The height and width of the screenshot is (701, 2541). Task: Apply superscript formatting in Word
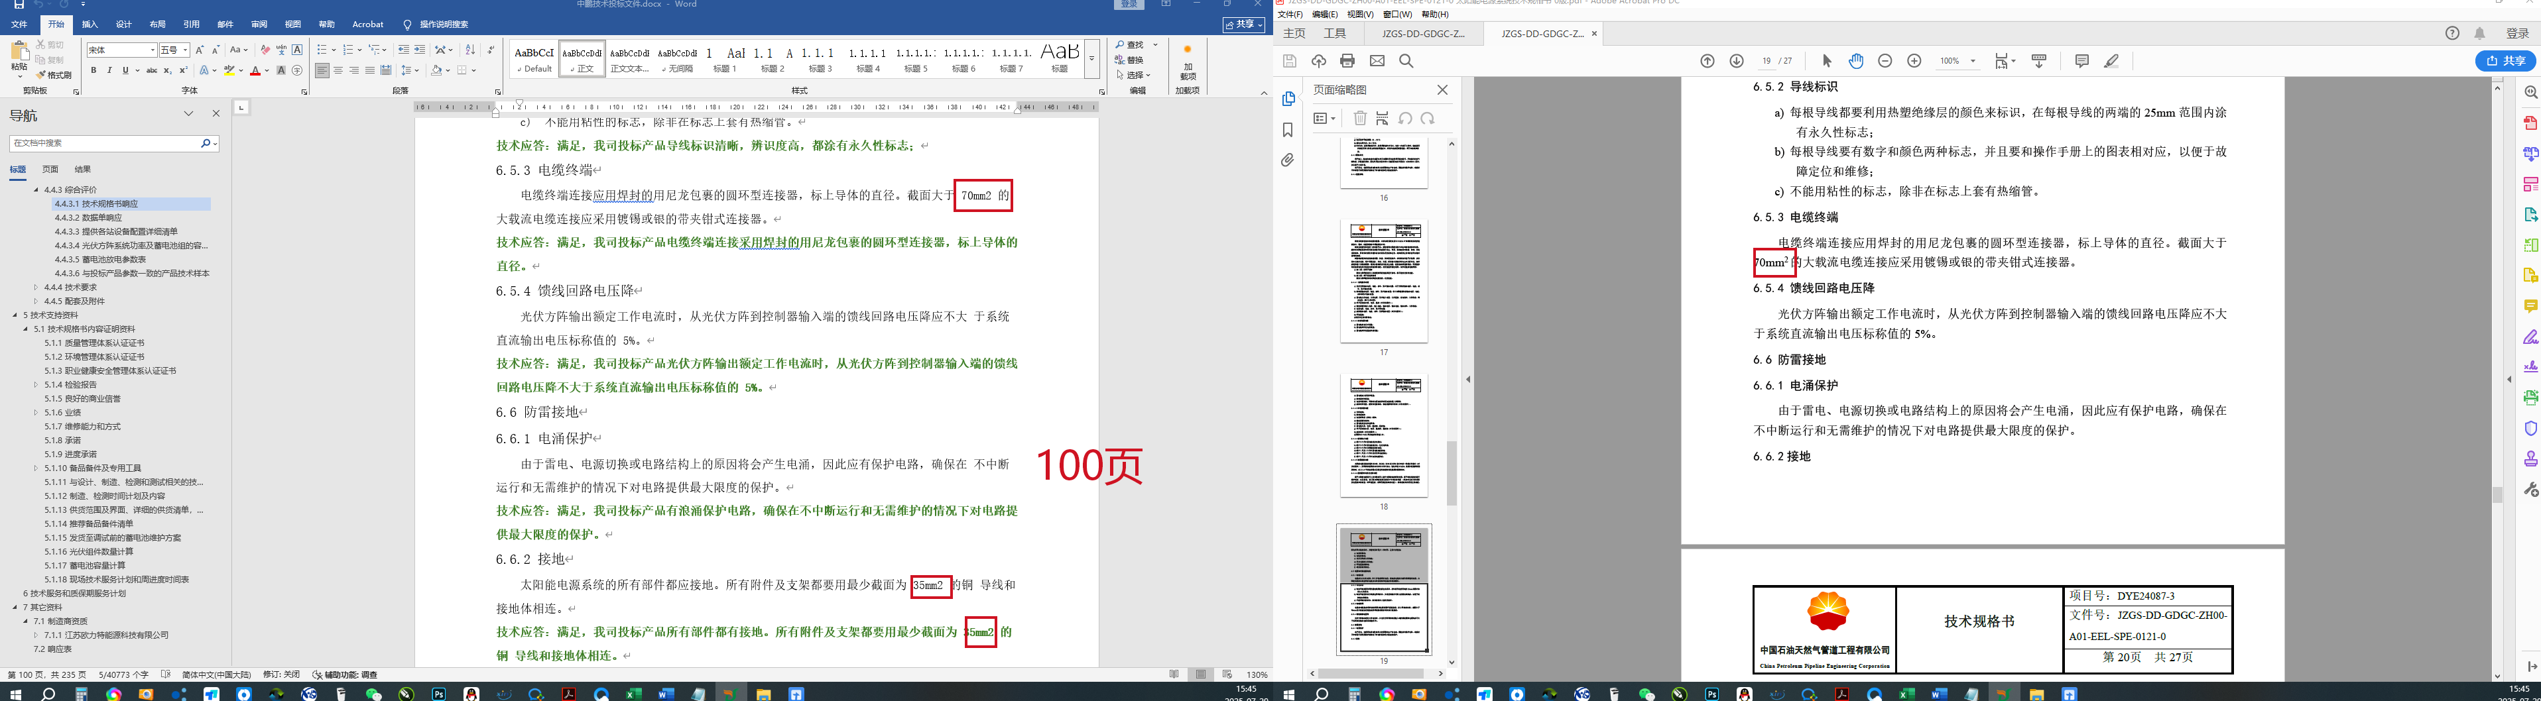[184, 71]
